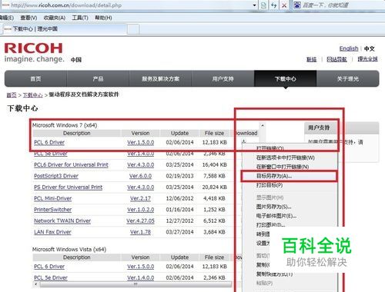The height and width of the screenshot is (292, 385).
Task: Open the 下载中心 navigation tab
Action: 285,78
